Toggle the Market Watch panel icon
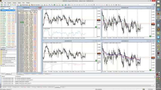The image size is (161, 90). point(8,5)
